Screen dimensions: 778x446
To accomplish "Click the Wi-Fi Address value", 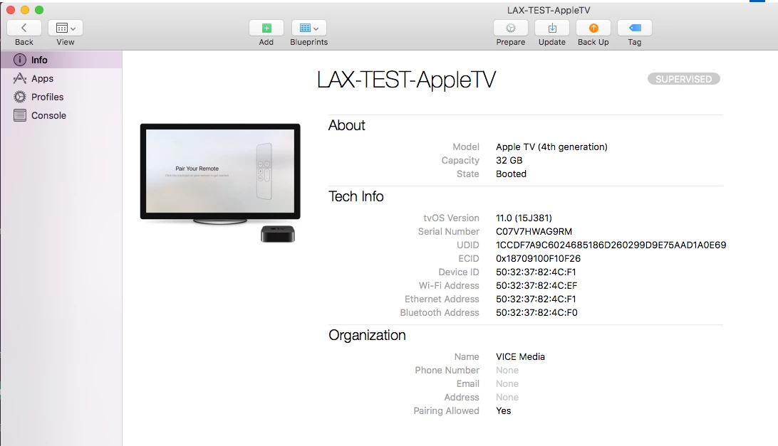I will (536, 285).
